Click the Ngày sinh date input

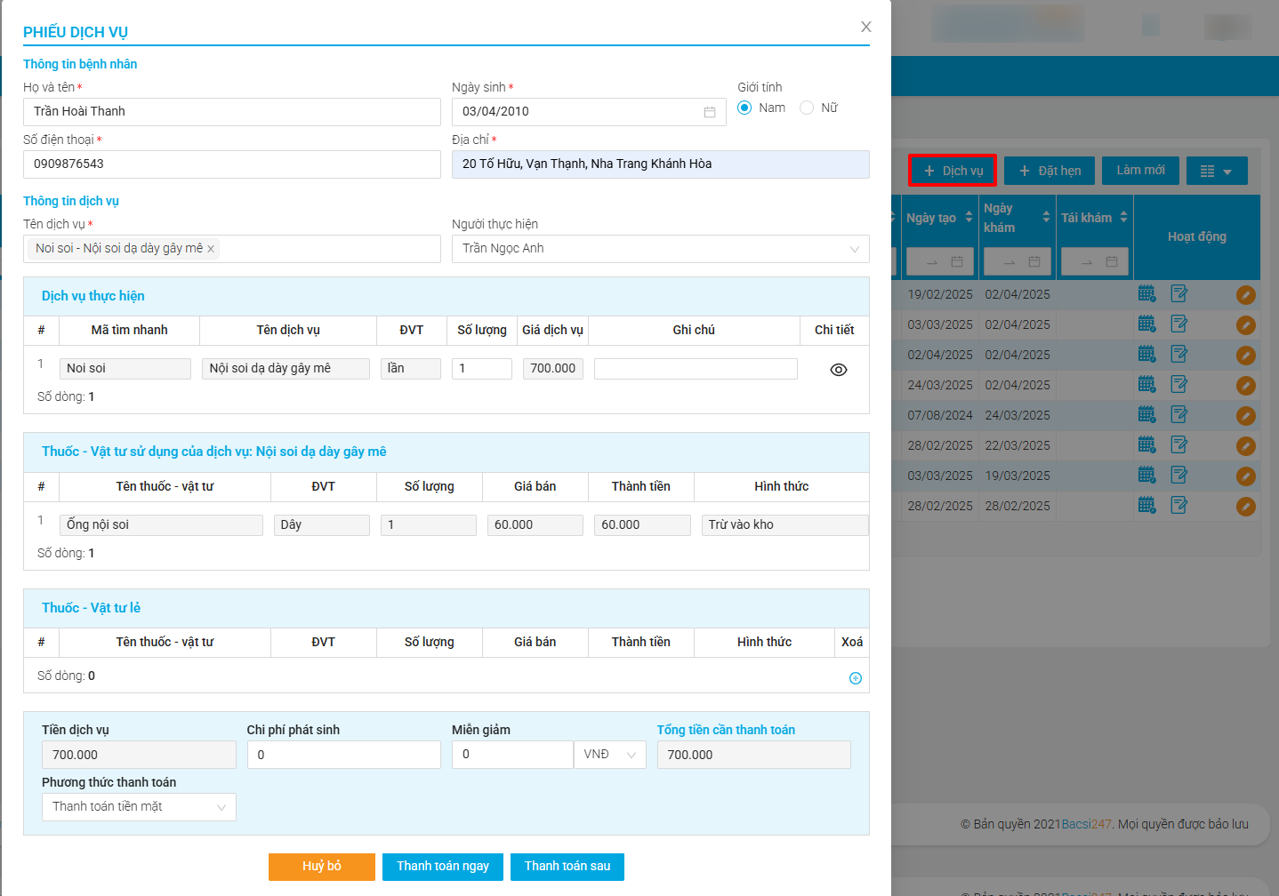coord(589,112)
